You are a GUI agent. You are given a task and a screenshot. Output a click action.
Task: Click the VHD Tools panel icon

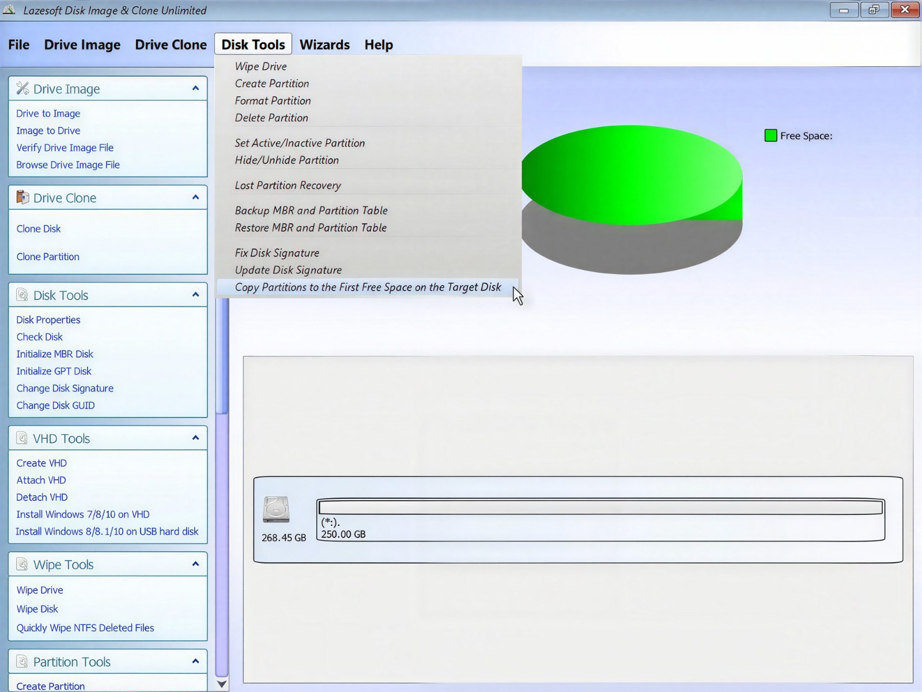22,438
